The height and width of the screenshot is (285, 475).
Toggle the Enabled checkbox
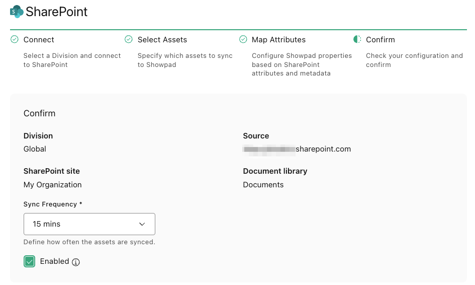pos(29,261)
